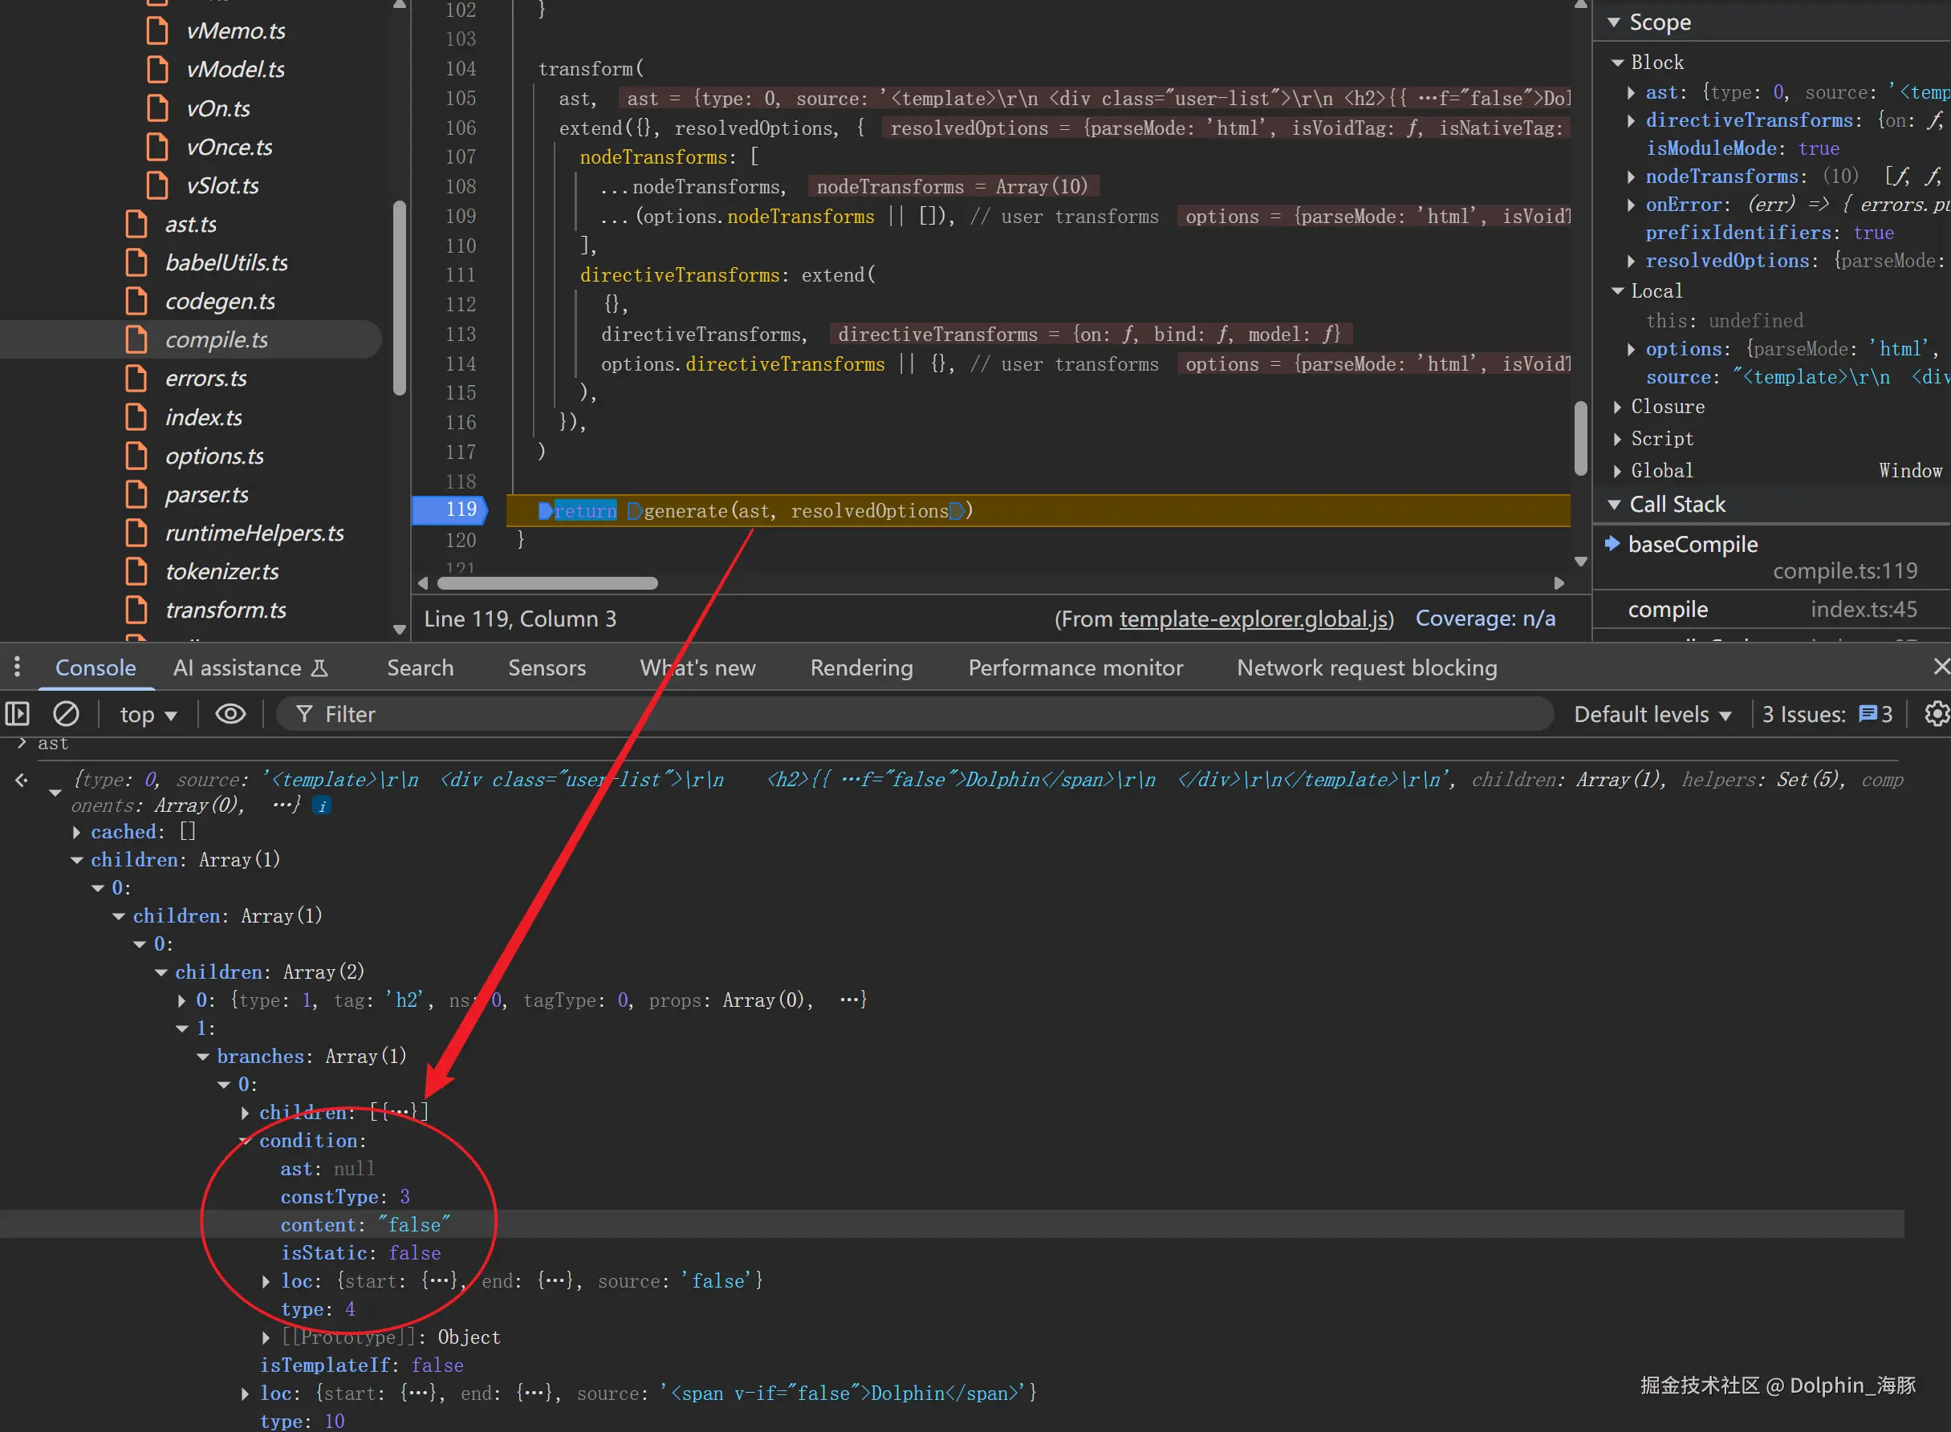This screenshot has height=1432, width=1951.
Task: Open the codegen.ts file
Action: [x=219, y=302]
